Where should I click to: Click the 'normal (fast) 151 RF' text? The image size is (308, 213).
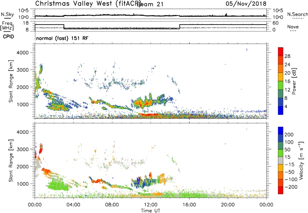click(62, 38)
